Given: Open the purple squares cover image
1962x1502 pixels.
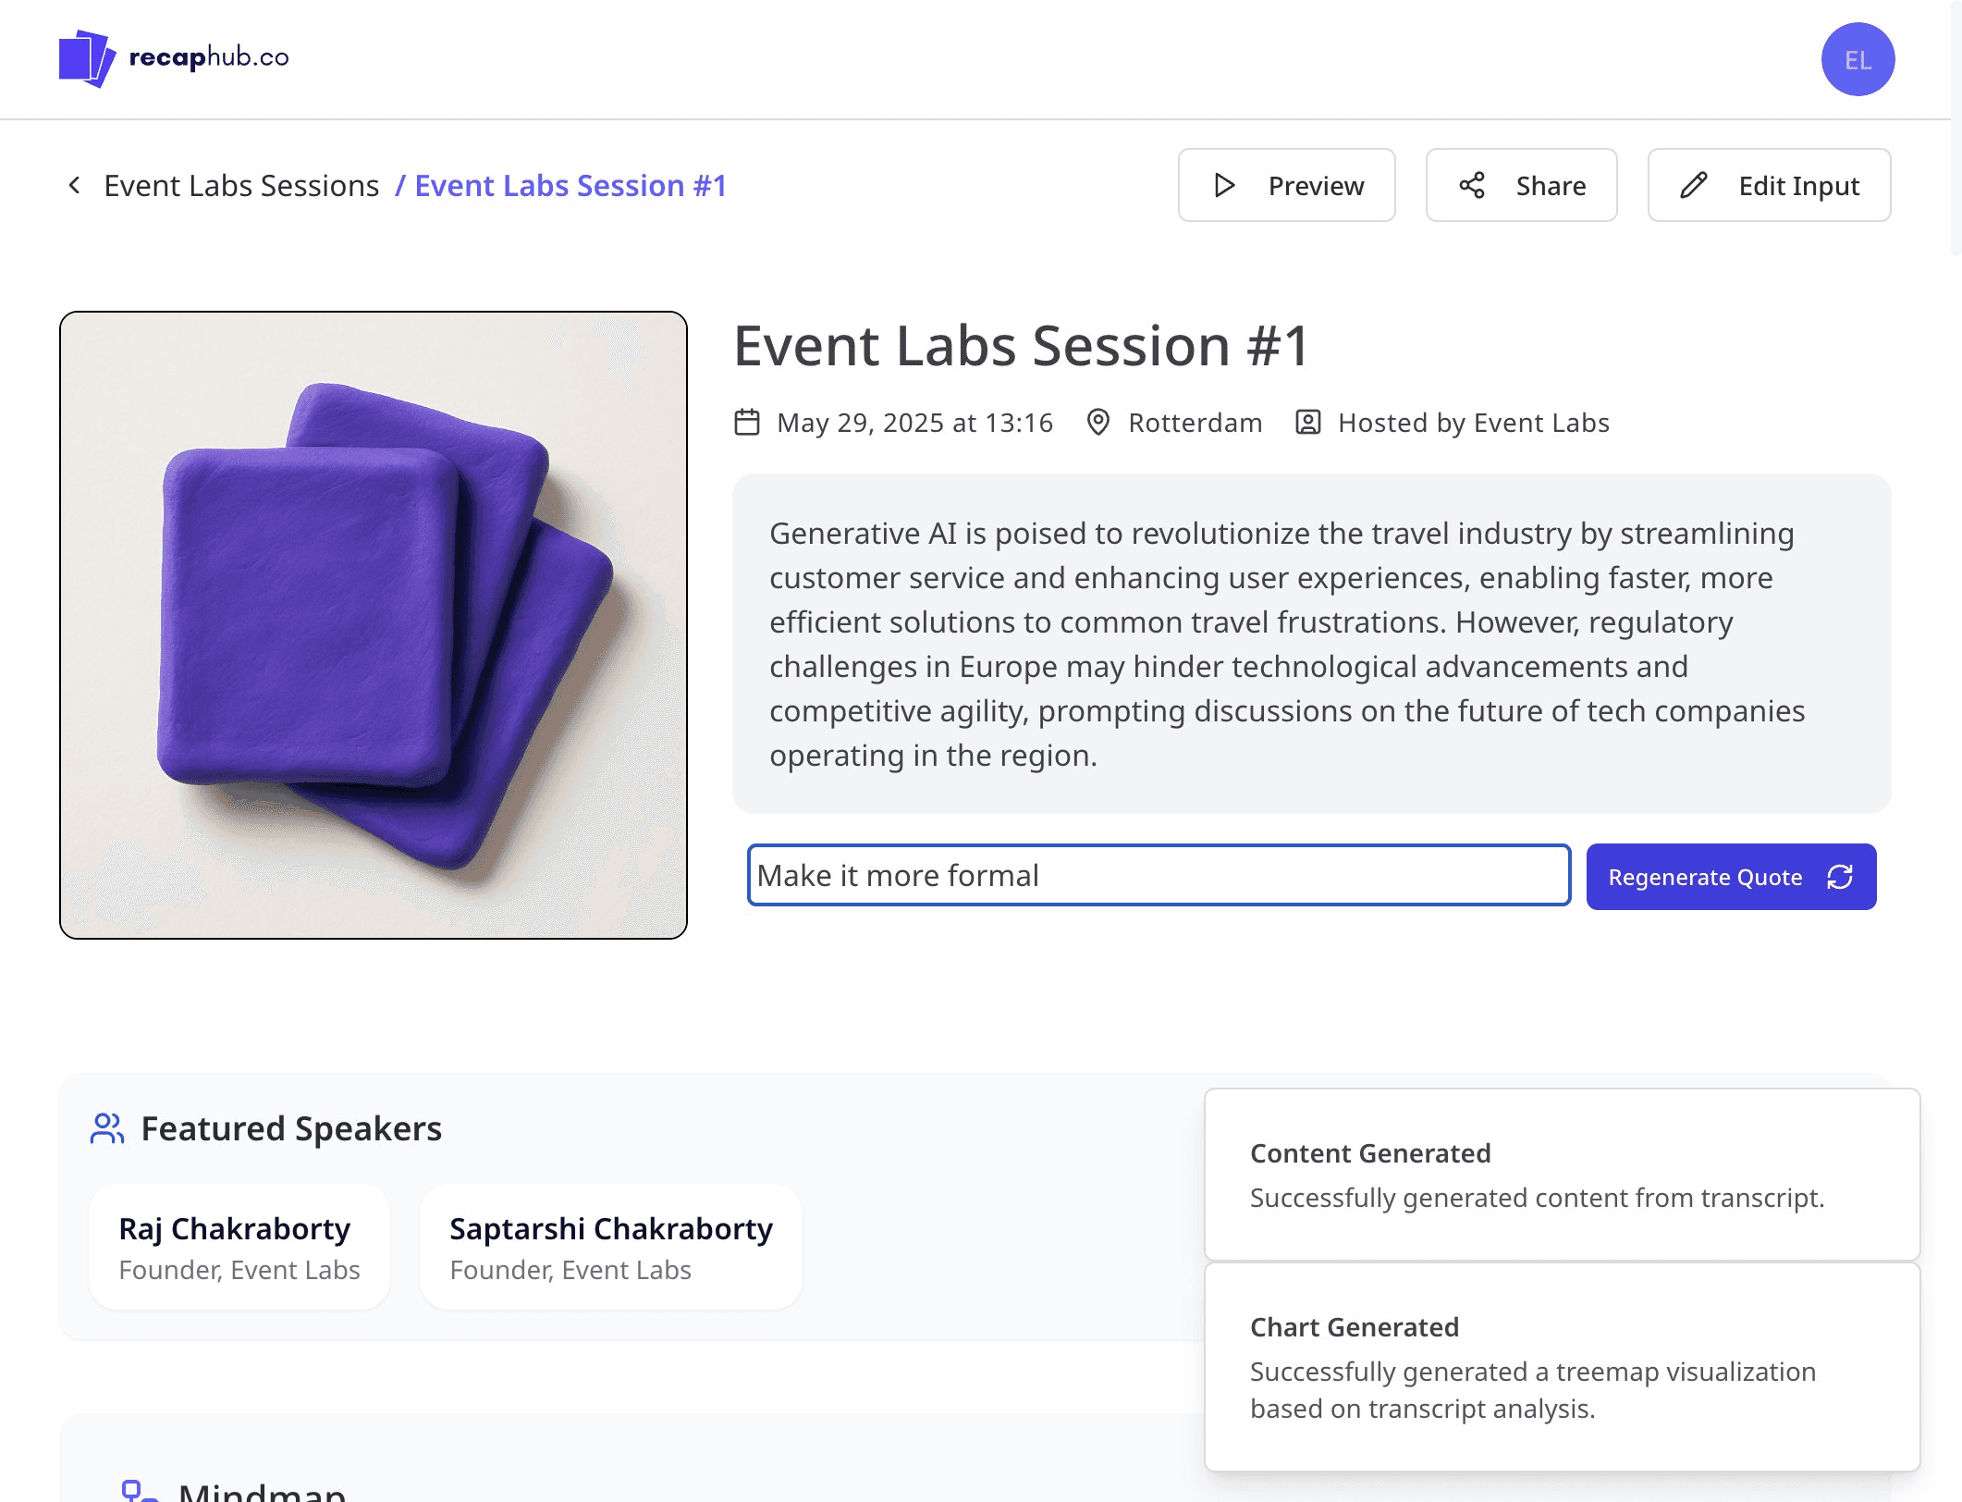Looking at the screenshot, I should [374, 625].
